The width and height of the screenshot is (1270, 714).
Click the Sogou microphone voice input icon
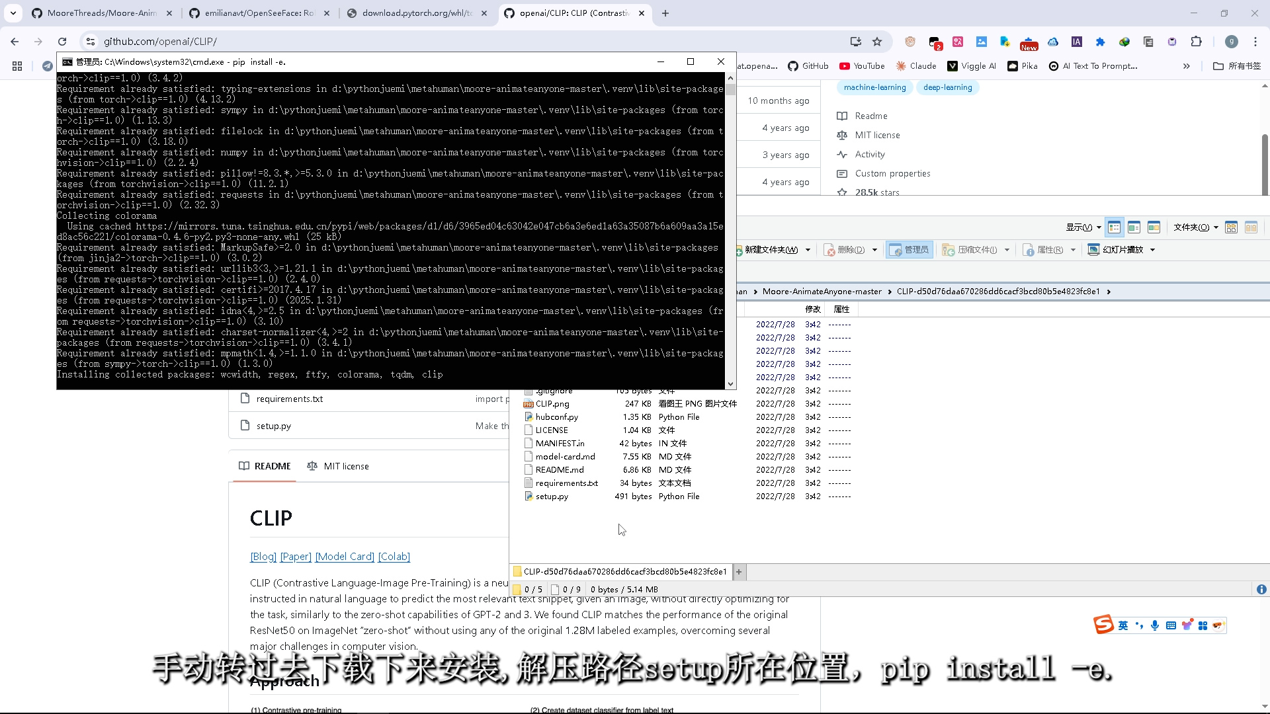(x=1155, y=625)
